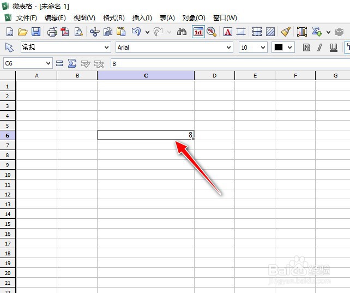
Task: Click the equals-lines icon beside cell reference box
Action: pyautogui.click(x=59, y=64)
